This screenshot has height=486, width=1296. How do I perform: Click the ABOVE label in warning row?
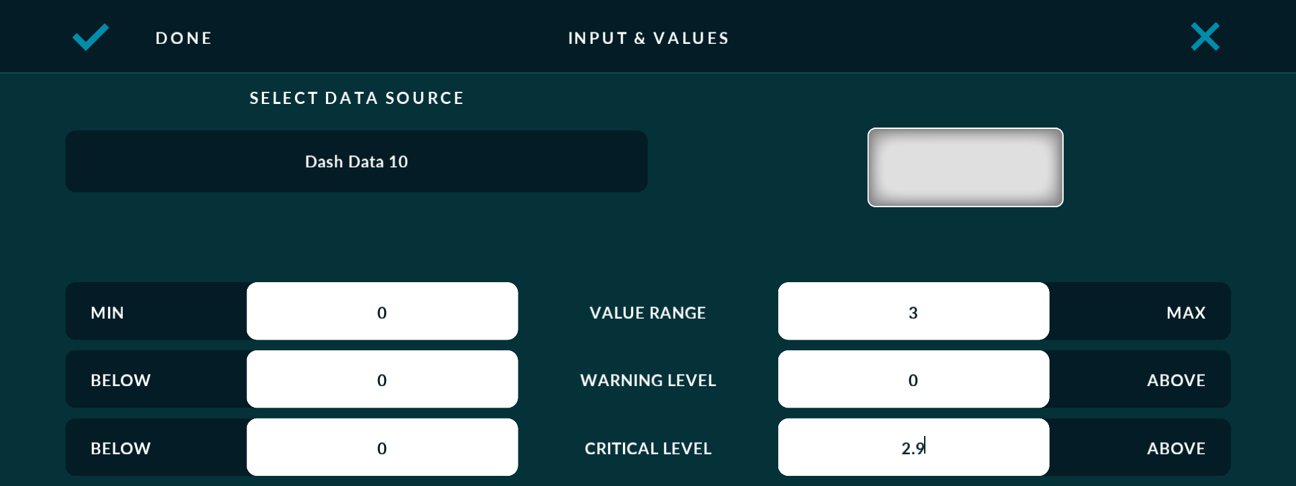pos(1176,380)
